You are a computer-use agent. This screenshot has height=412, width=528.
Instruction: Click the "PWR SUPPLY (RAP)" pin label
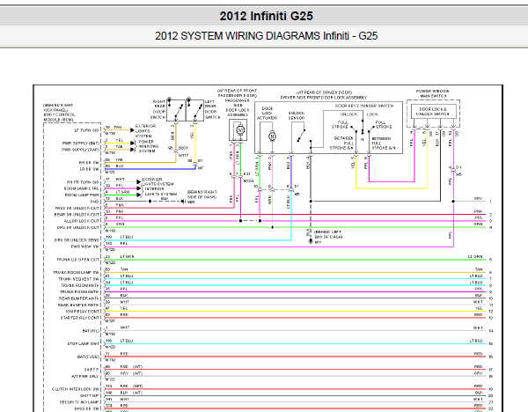(x=80, y=150)
